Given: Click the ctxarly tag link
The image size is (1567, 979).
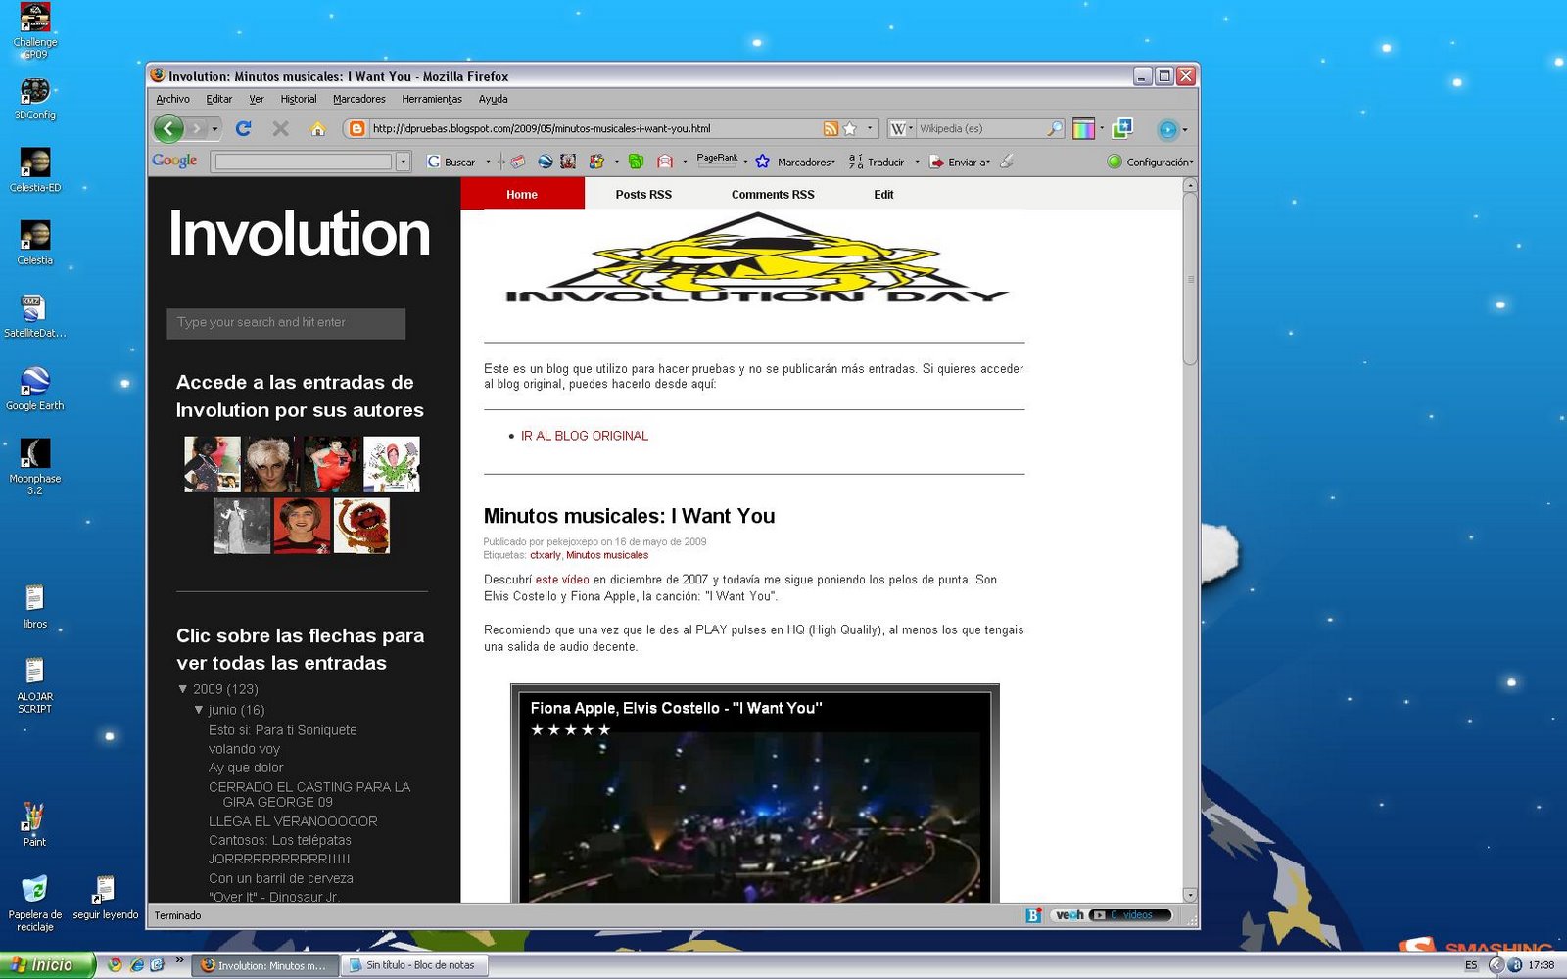Looking at the screenshot, I should pos(546,555).
